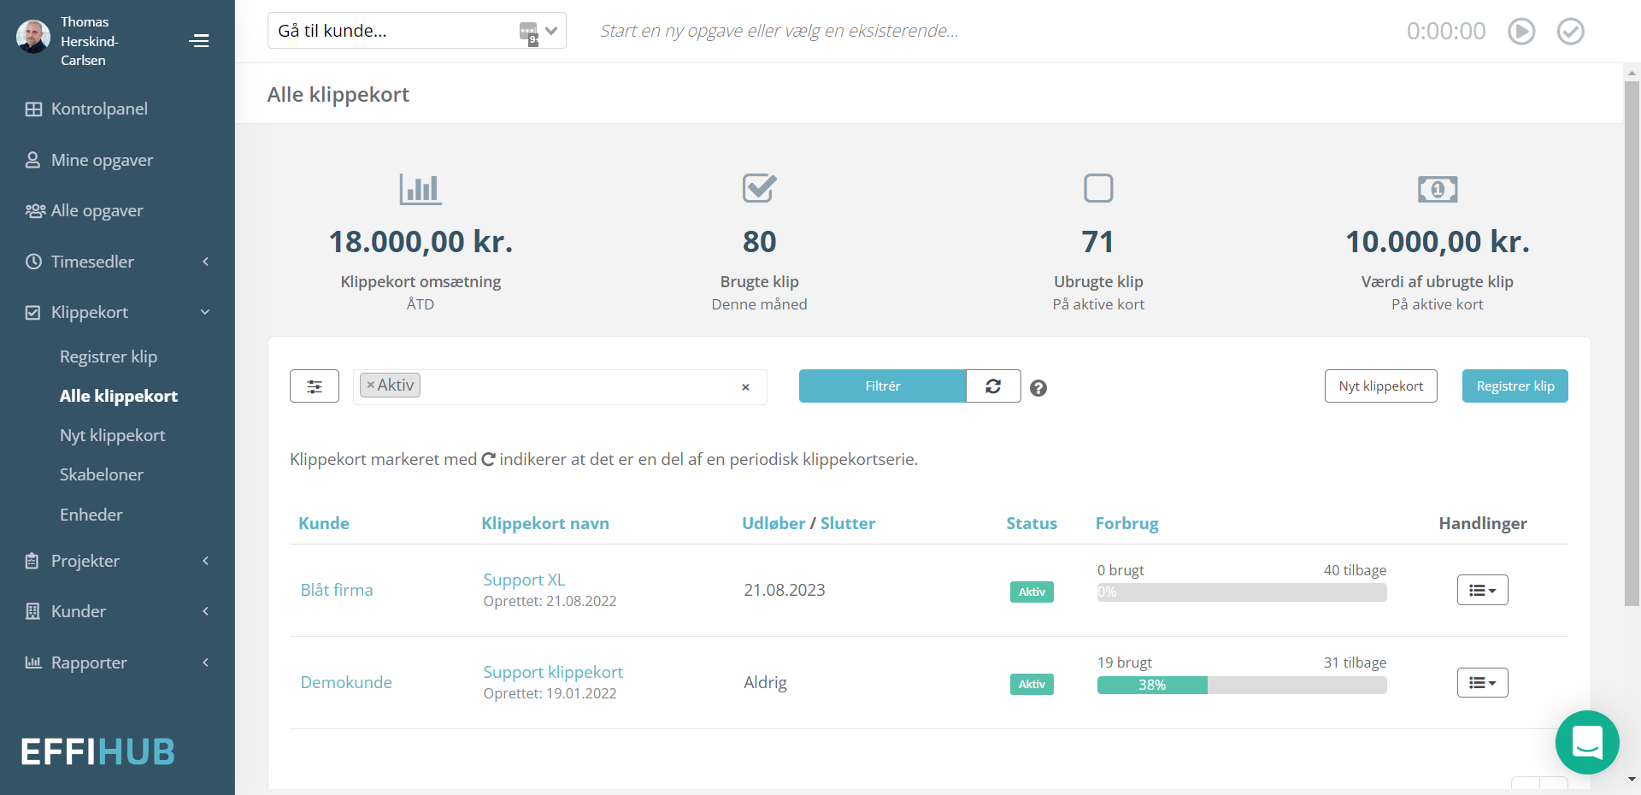The image size is (1641, 795).
Task: Click the Aktiv badge for Blåt firma
Action: [1032, 592]
